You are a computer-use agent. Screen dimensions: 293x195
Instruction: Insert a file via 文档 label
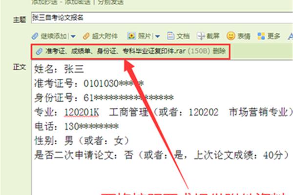(183, 36)
